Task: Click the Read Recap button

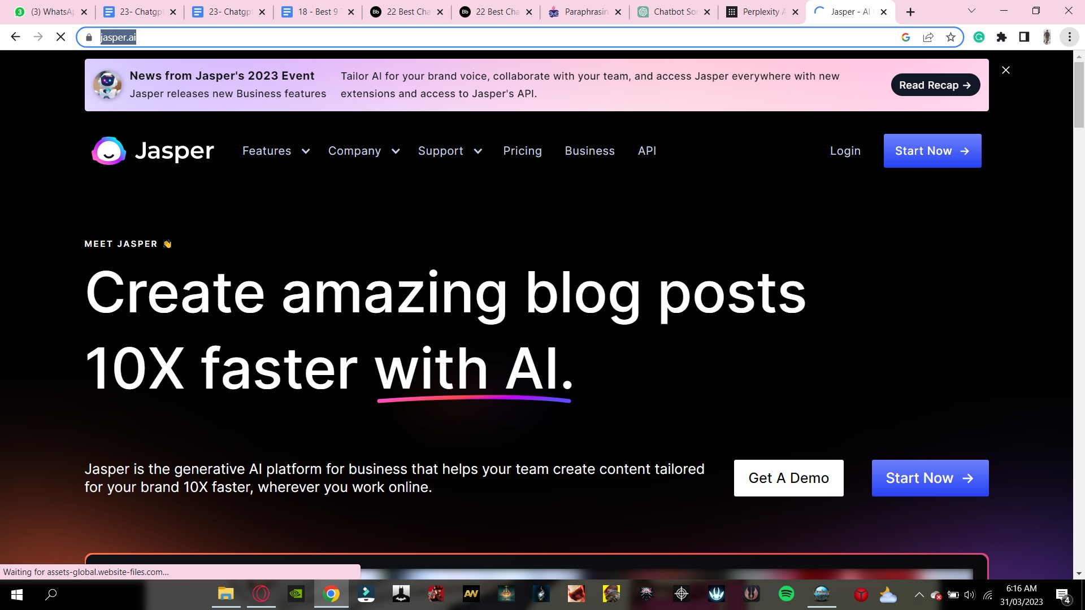Action: (935, 85)
